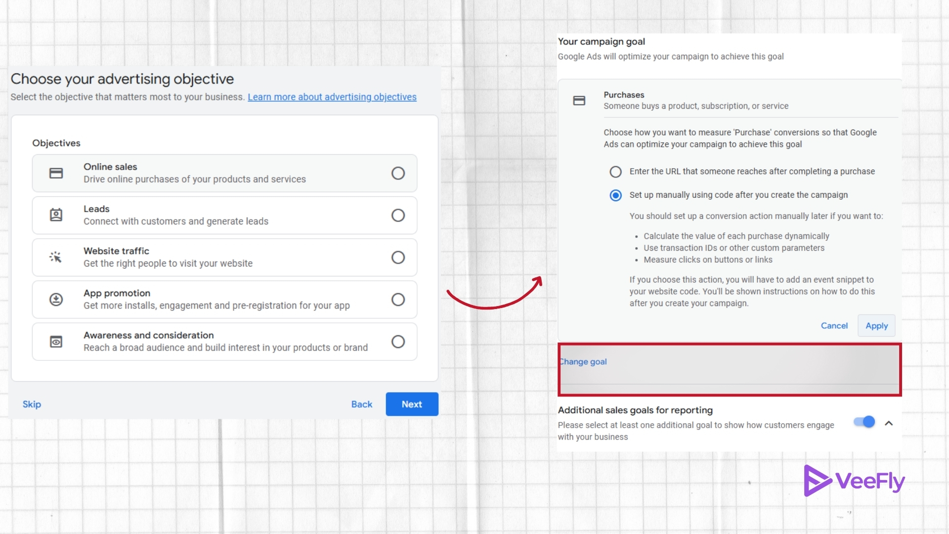The image size is (949, 534).
Task: Click the App promotion download icon
Action: click(x=56, y=299)
